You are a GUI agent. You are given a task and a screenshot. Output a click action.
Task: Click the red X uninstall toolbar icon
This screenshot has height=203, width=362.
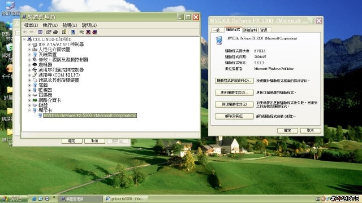pyautogui.click(x=88, y=32)
